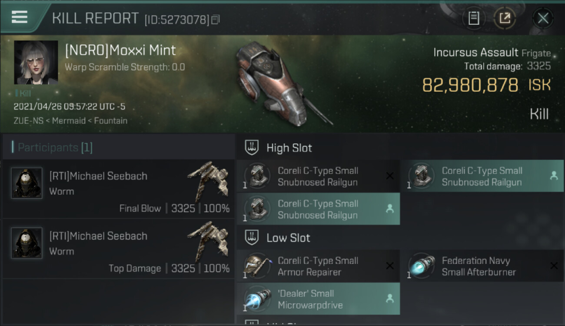Open the kill report clipboard notes icon
The width and height of the screenshot is (565, 326).
tap(473, 18)
